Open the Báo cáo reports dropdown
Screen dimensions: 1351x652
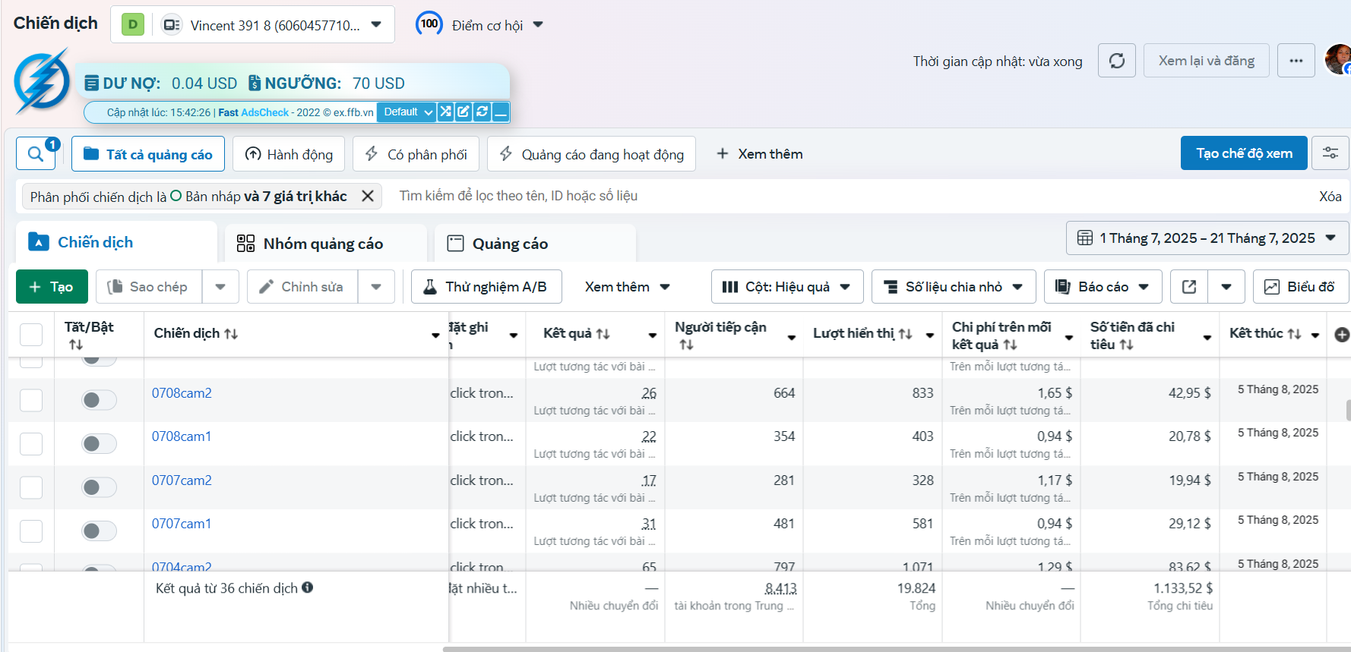[x=1103, y=287]
